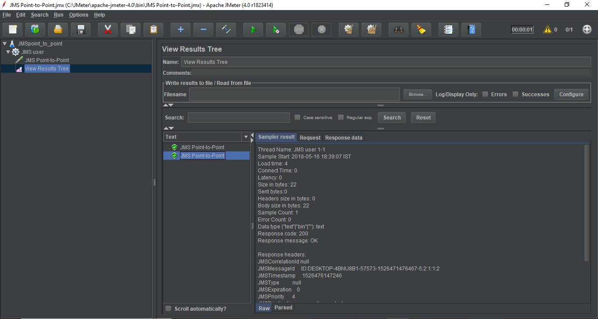Tick the Successes checkbox
The height and width of the screenshot is (319, 598).
pyautogui.click(x=516, y=94)
